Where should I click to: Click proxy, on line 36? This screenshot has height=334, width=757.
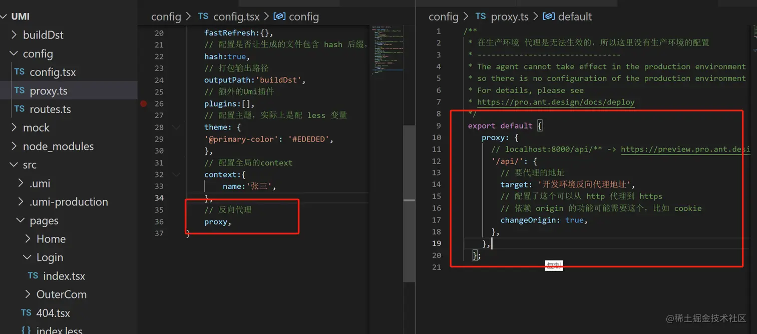(x=218, y=221)
